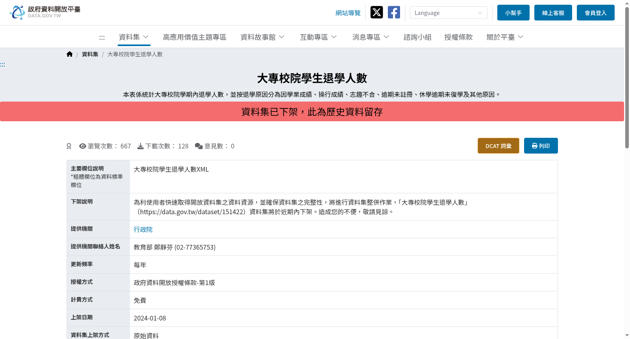Click the 政府資料開放授權條款-第1版 value
Image resolution: width=630 pixels, height=339 pixels.
point(174,283)
